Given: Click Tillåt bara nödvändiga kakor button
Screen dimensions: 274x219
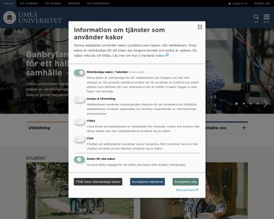Looking at the screenshot, I should pyautogui.click(x=98, y=182).
